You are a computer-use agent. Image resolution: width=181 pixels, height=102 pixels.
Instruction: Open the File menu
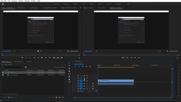[2, 1]
